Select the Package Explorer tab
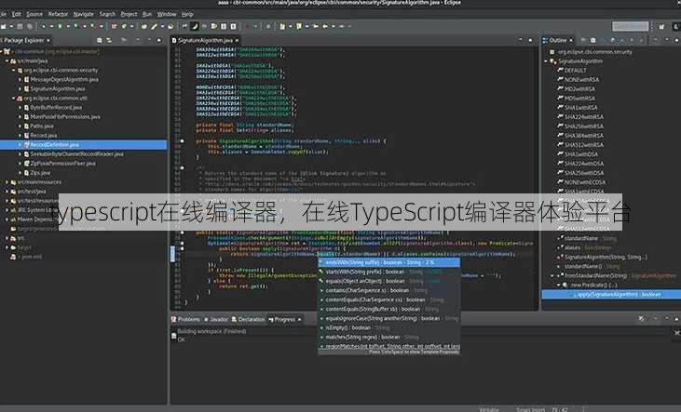Image resolution: width=681 pixels, height=412 pixels. coord(25,40)
